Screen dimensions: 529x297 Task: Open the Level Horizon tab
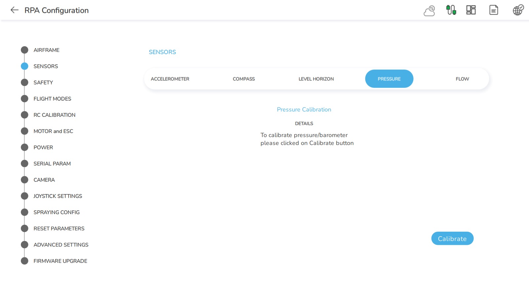pos(316,79)
